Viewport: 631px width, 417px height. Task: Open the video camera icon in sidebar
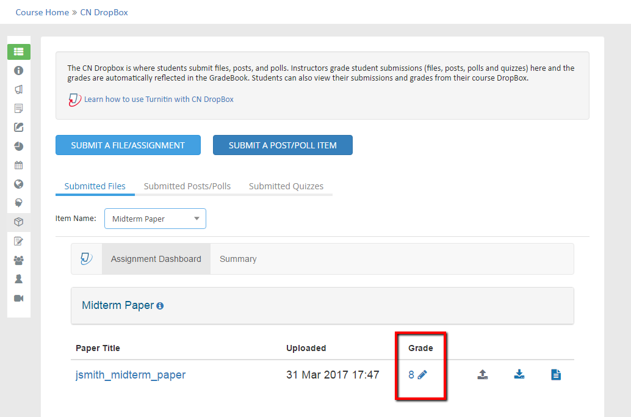click(18, 299)
